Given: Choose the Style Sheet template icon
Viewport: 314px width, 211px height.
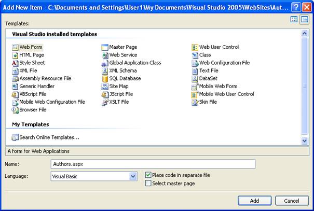Looking at the screenshot, I should [x=15, y=63].
